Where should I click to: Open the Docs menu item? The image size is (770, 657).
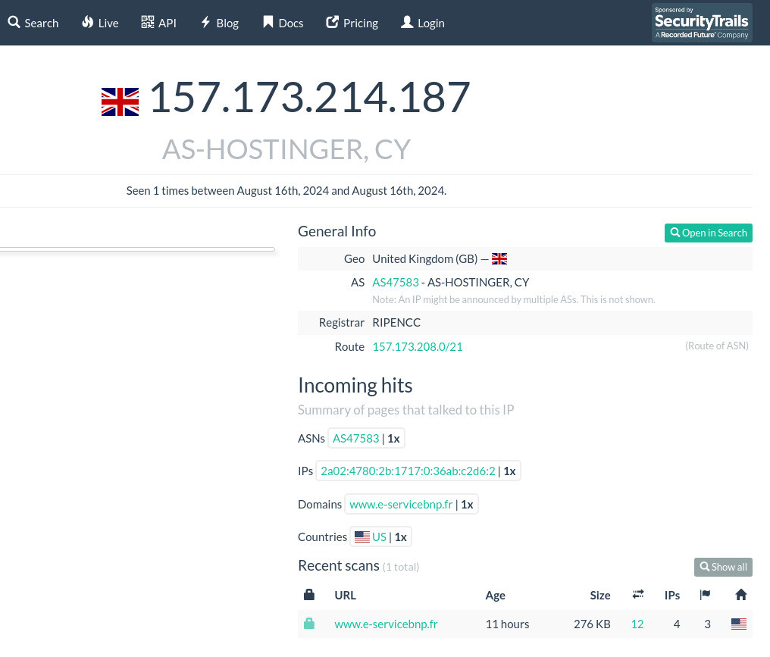(283, 23)
